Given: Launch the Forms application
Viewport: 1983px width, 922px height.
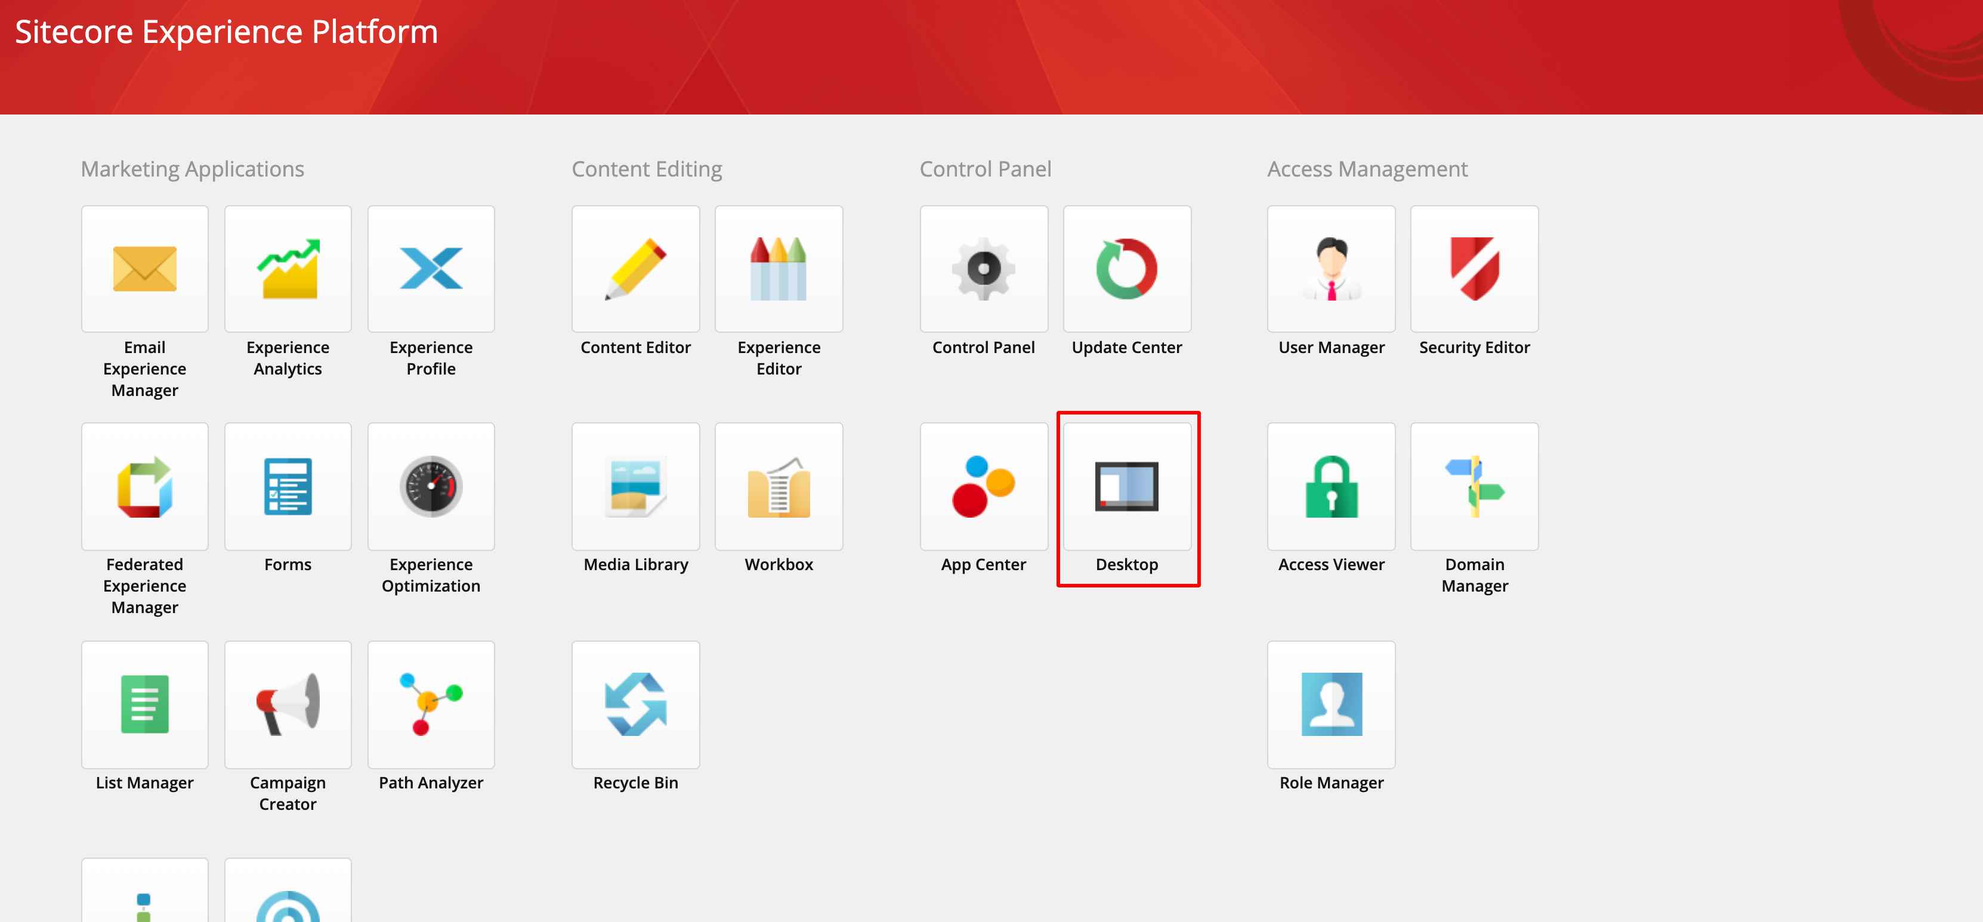Looking at the screenshot, I should (x=288, y=485).
